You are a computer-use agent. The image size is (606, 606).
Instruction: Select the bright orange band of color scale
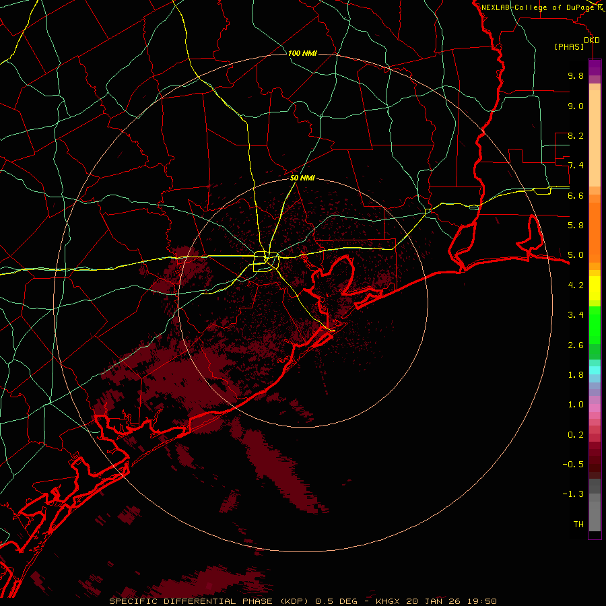595,233
